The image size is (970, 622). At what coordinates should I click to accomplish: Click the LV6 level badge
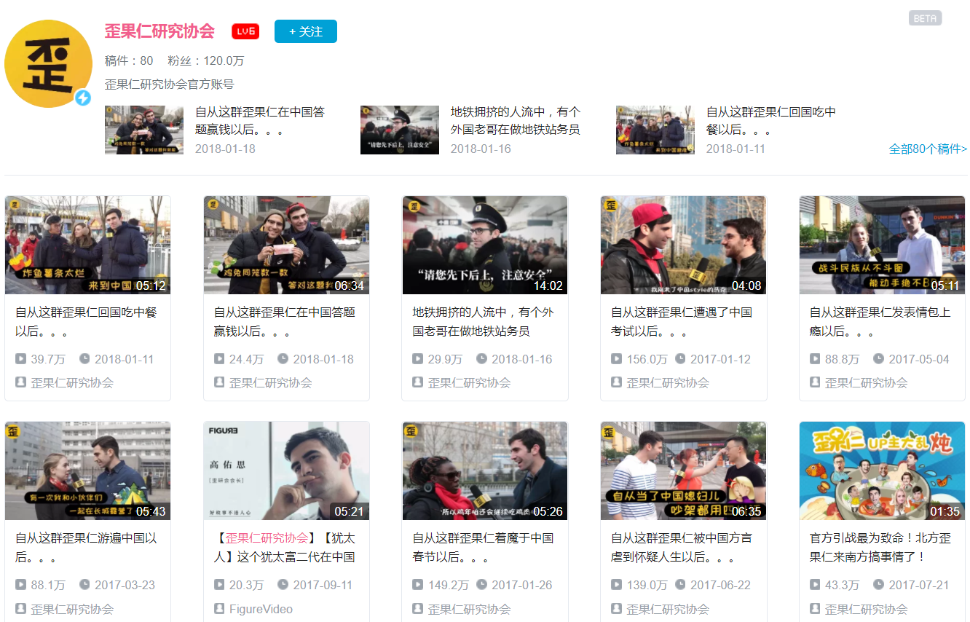245,31
